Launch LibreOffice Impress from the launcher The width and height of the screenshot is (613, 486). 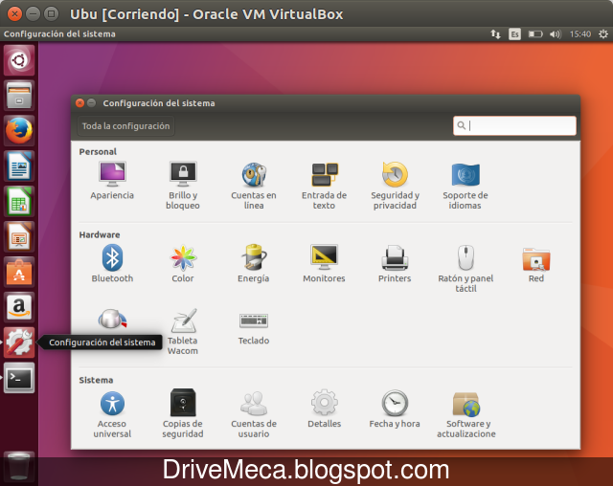pyautogui.click(x=19, y=236)
